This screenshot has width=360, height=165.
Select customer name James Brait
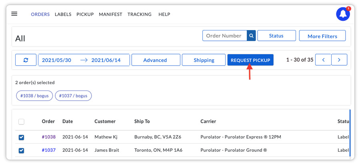(x=107, y=150)
